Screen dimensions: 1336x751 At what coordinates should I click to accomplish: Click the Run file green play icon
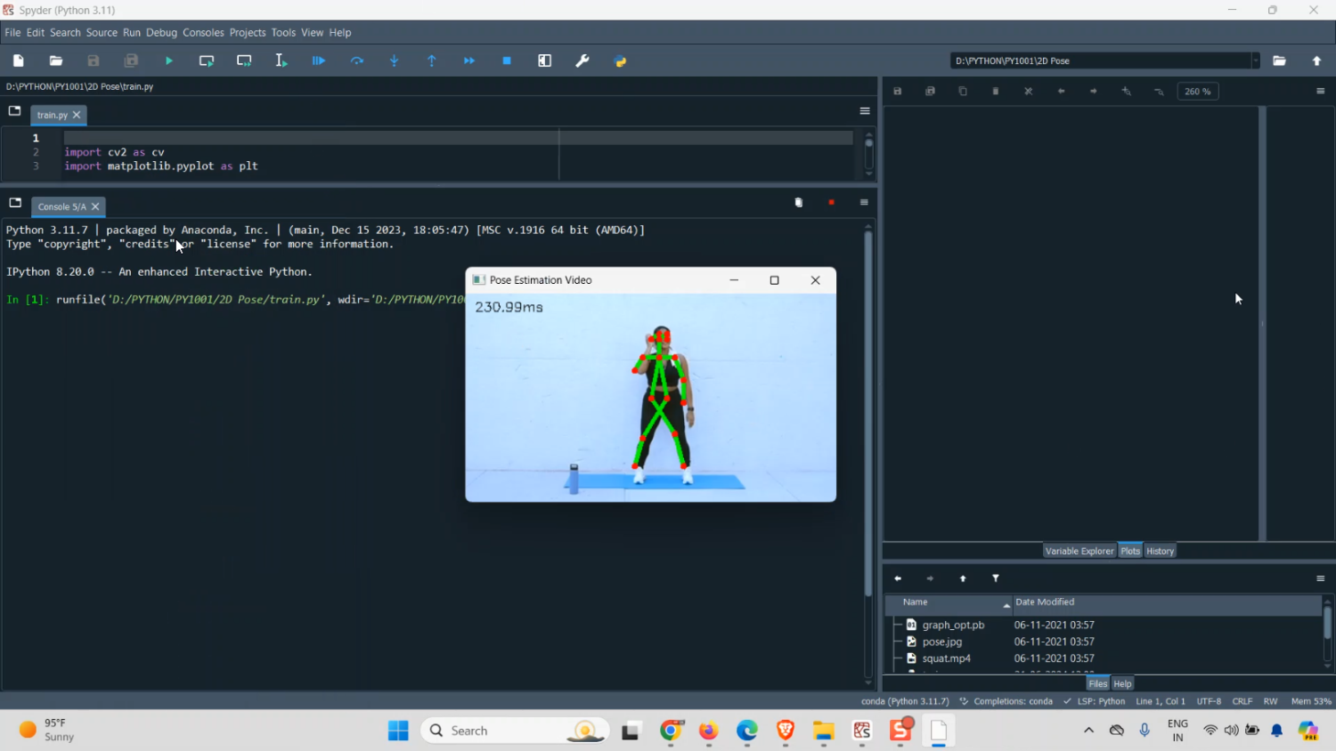(x=169, y=61)
